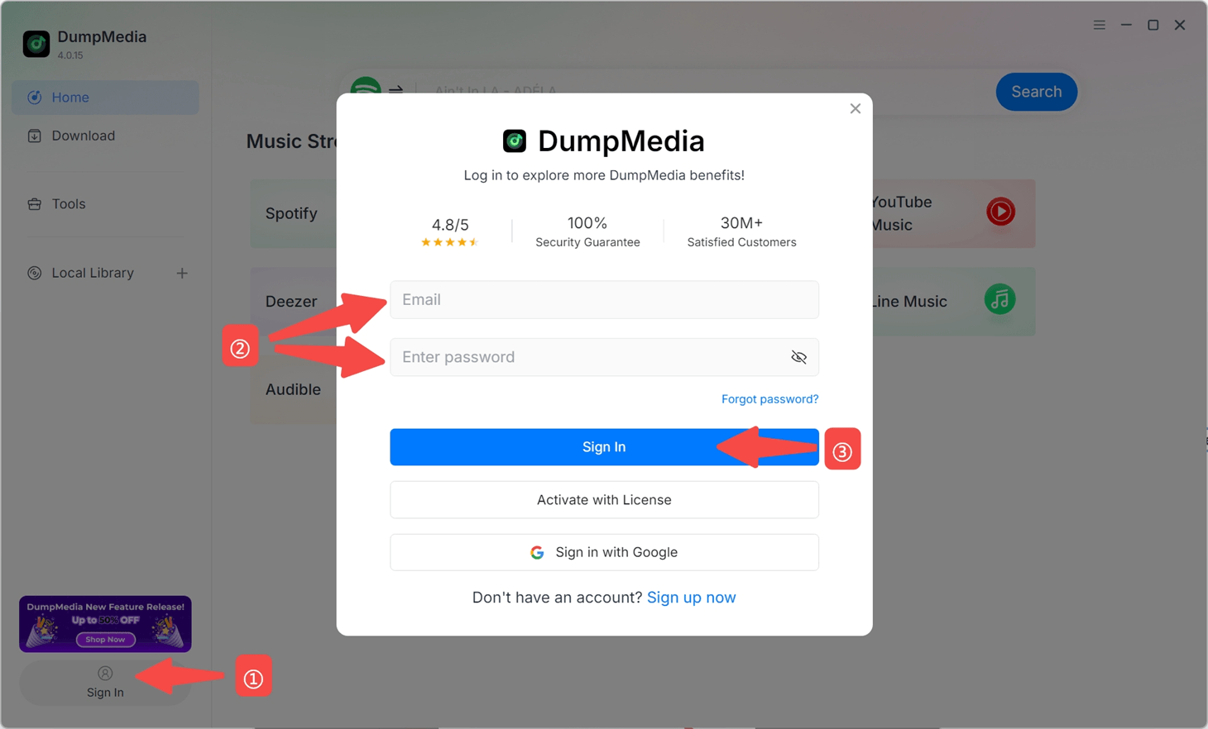Click '30M+ Satisfied Customers' text
This screenshot has width=1208, height=729.
coord(741,231)
